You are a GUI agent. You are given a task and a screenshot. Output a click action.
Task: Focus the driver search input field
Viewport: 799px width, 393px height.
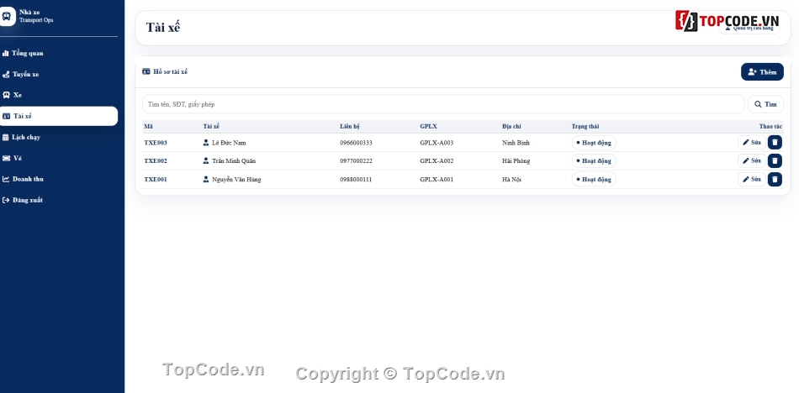coord(442,104)
